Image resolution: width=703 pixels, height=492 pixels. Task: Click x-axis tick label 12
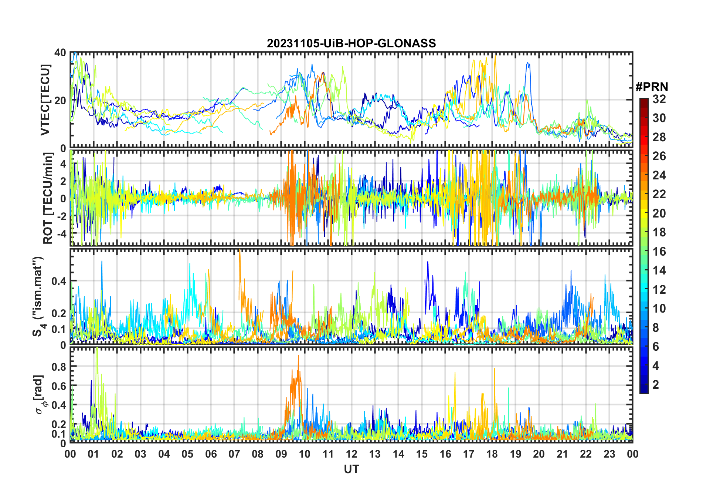(x=351, y=454)
